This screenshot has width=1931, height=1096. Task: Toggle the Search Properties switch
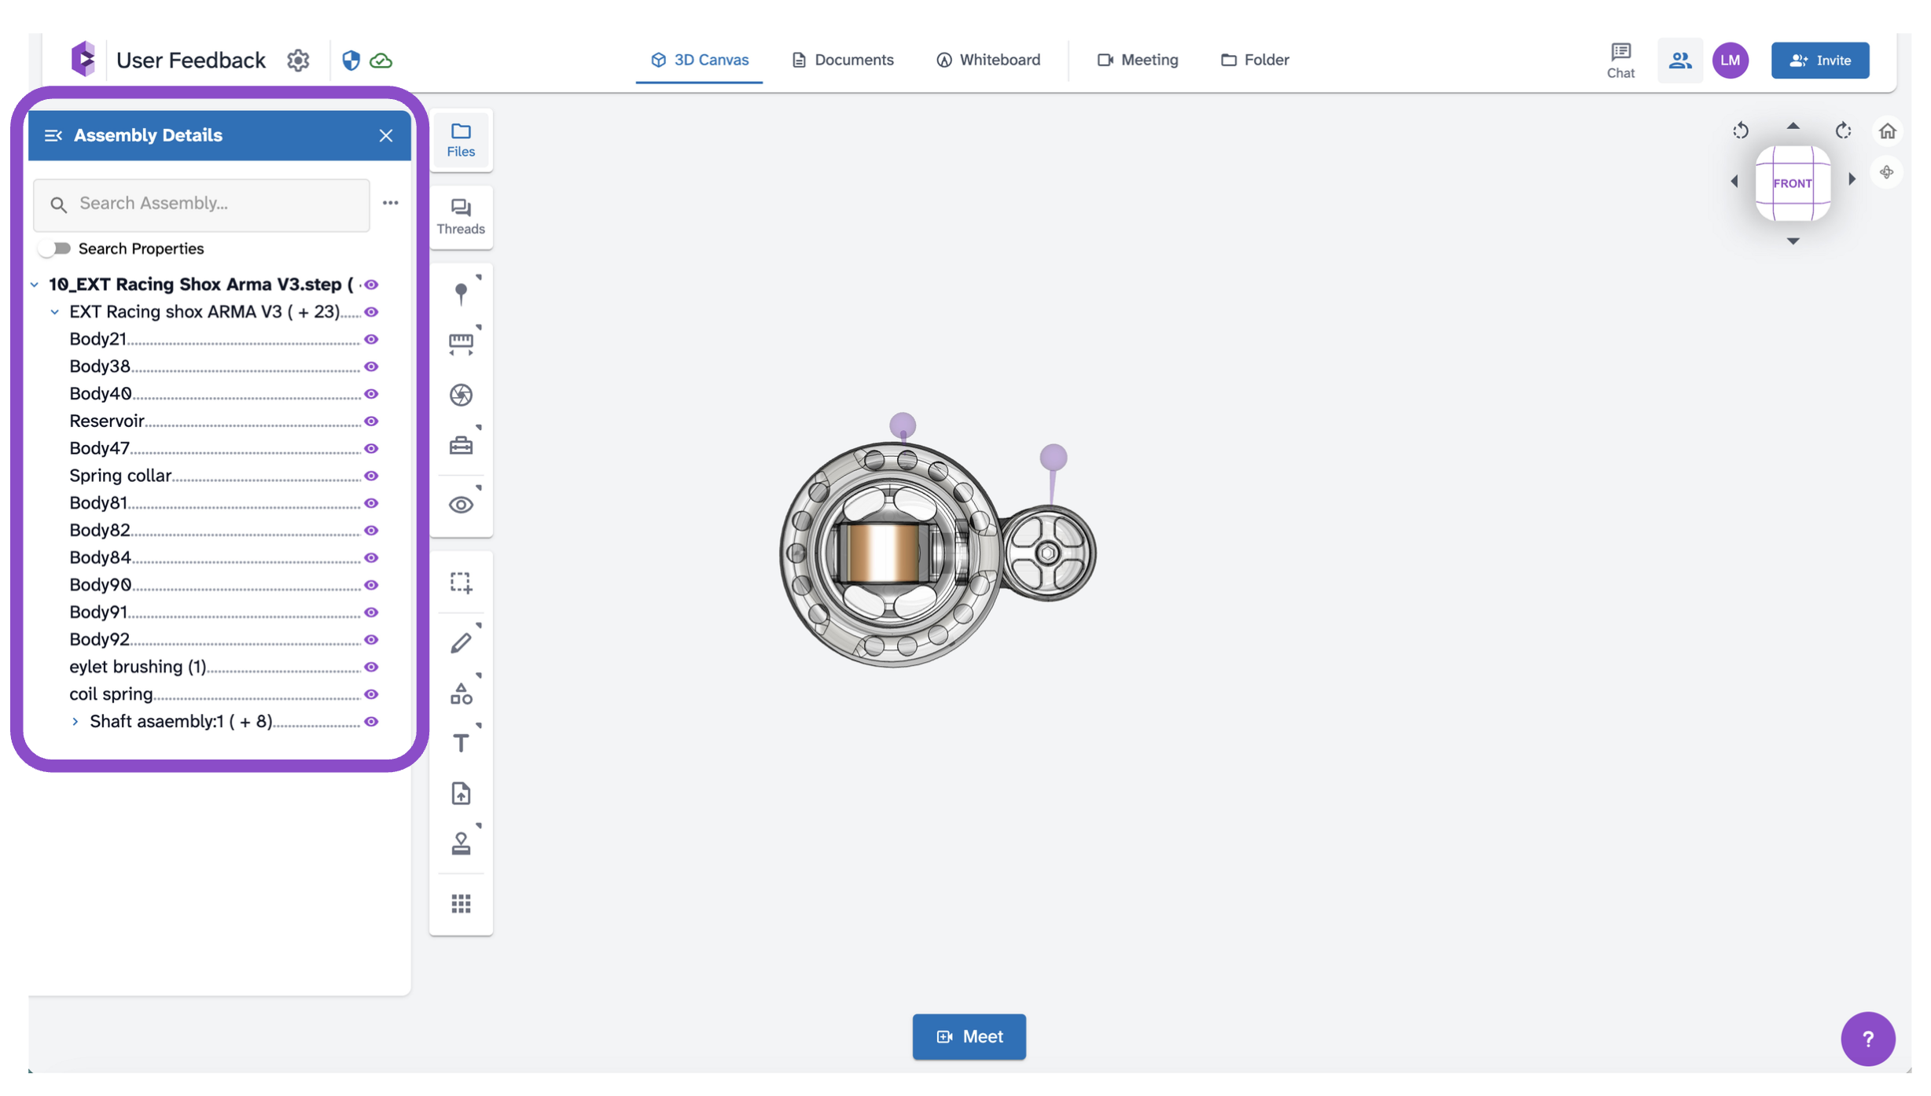click(55, 248)
